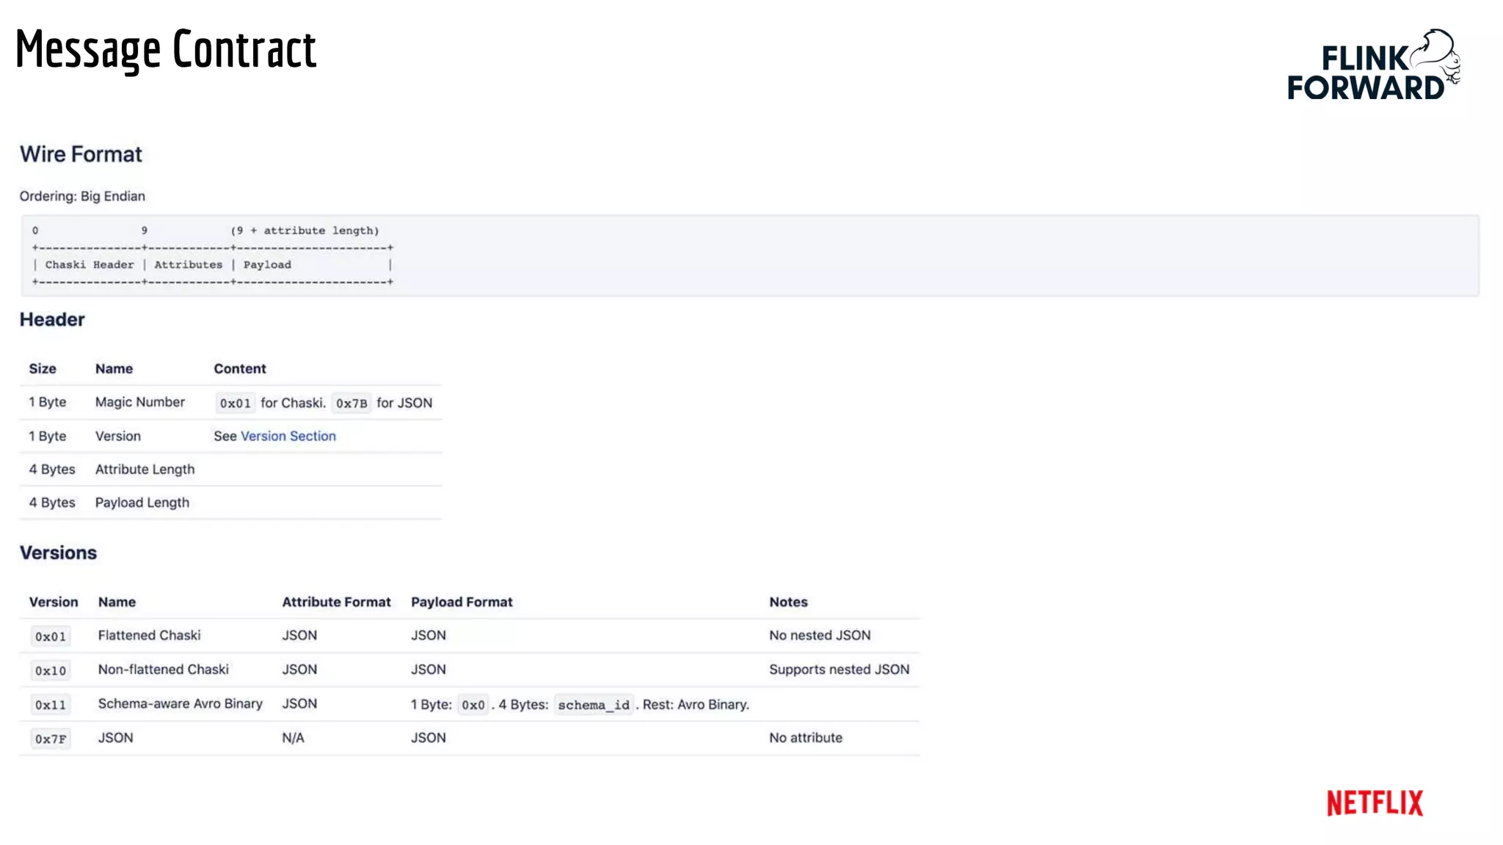The height and width of the screenshot is (845, 1503).
Task: Click the Notes column header
Action: 788,602
